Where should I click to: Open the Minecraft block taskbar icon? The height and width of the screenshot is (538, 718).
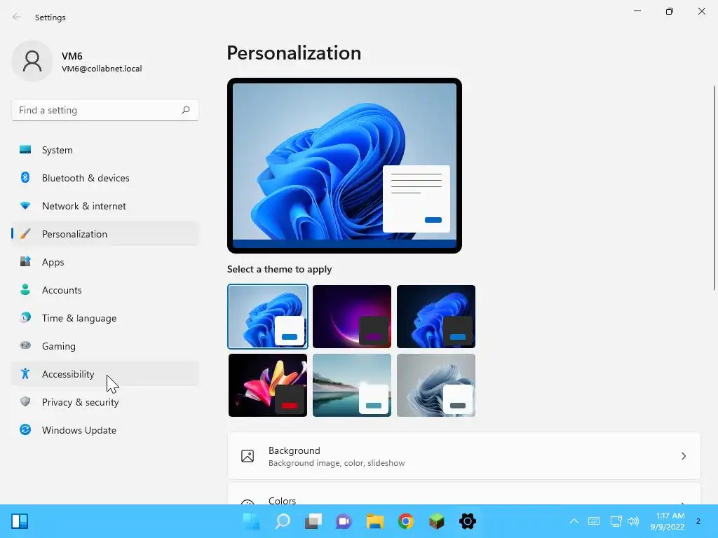coord(436,521)
